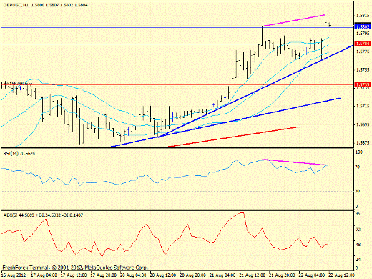Select the horizontal red line at 1.5739
Viewport: 372px width, 279px height.
(177, 84)
